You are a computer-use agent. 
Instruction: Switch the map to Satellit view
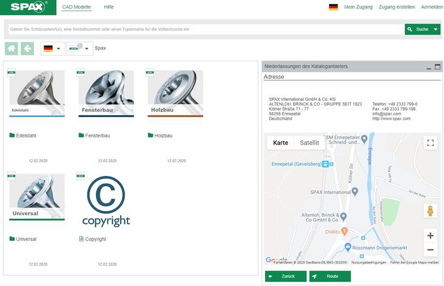tap(309, 143)
